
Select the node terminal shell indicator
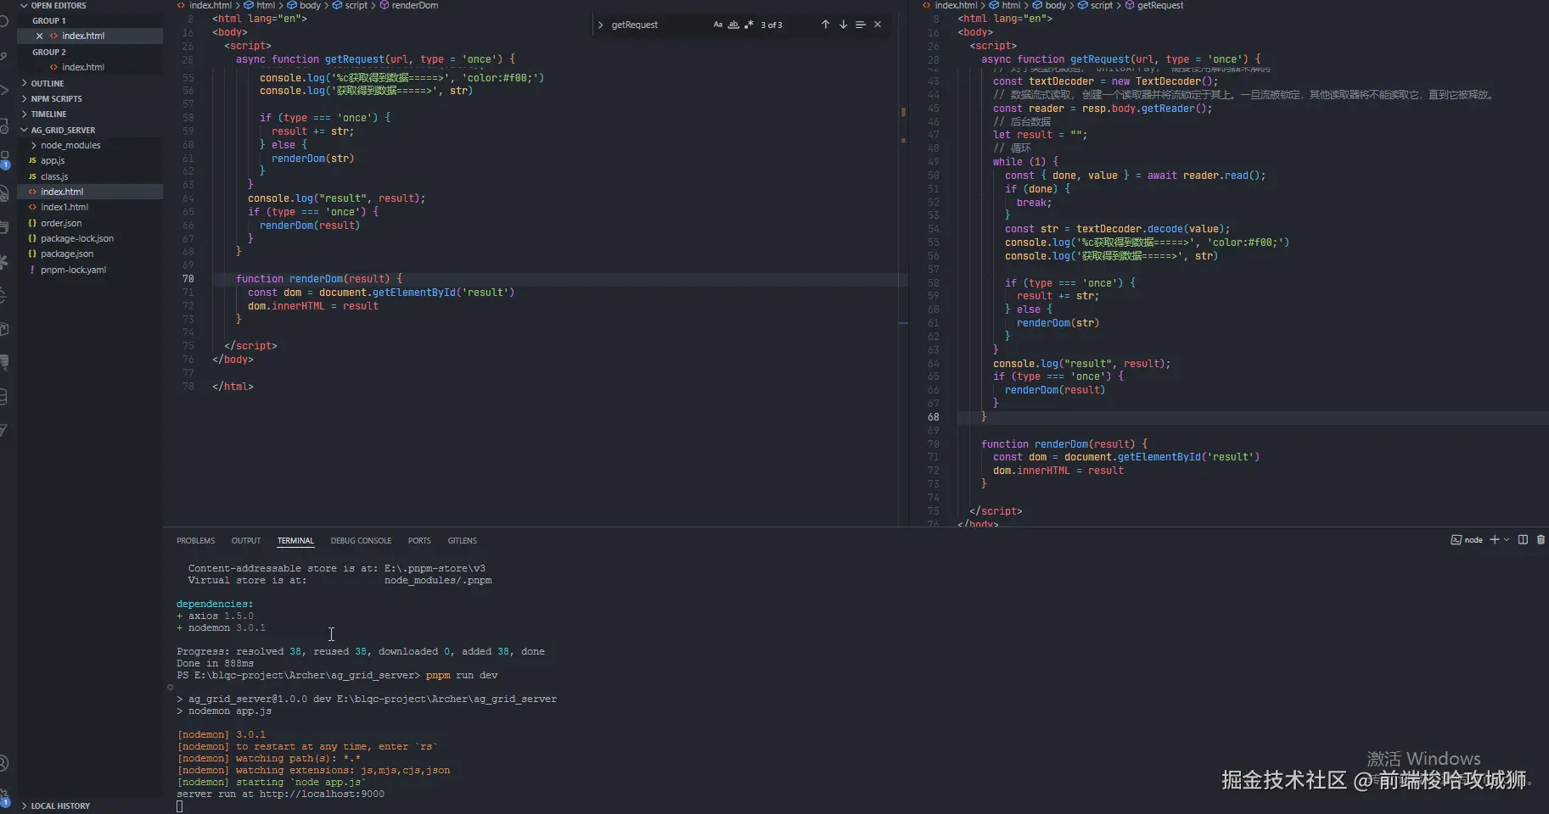[x=1467, y=539]
